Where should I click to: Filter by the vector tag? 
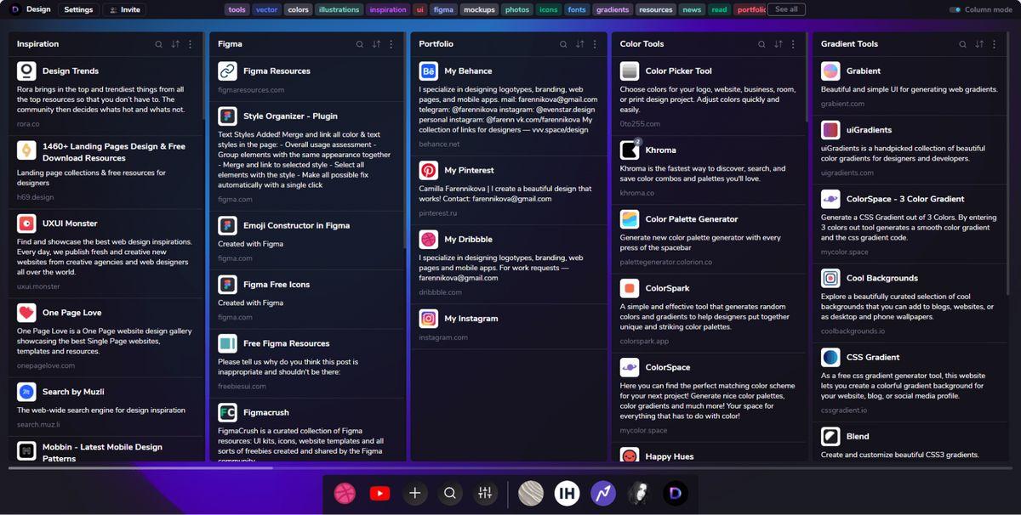pos(266,10)
